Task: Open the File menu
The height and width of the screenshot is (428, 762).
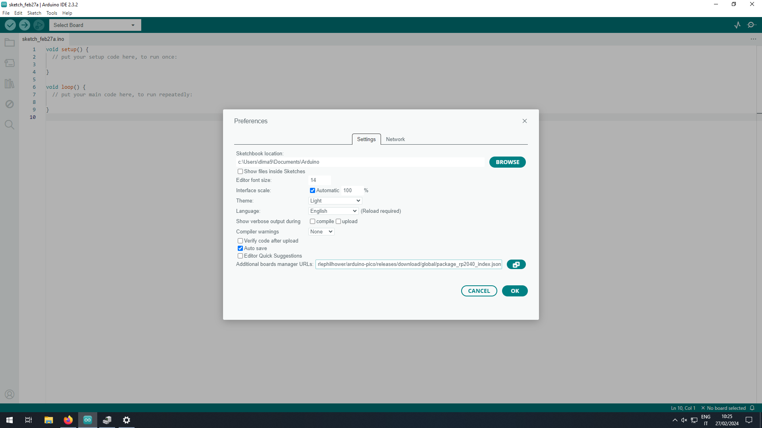Action: (x=6, y=13)
